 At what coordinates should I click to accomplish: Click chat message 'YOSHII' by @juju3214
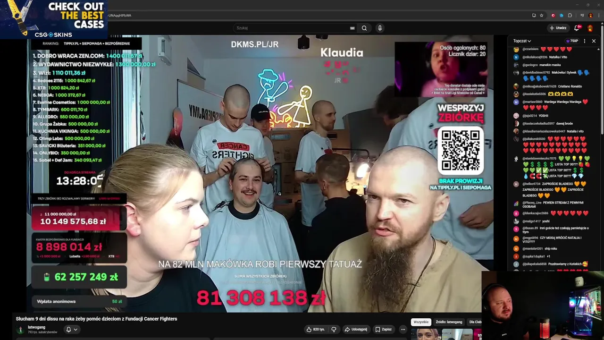pyautogui.click(x=544, y=116)
